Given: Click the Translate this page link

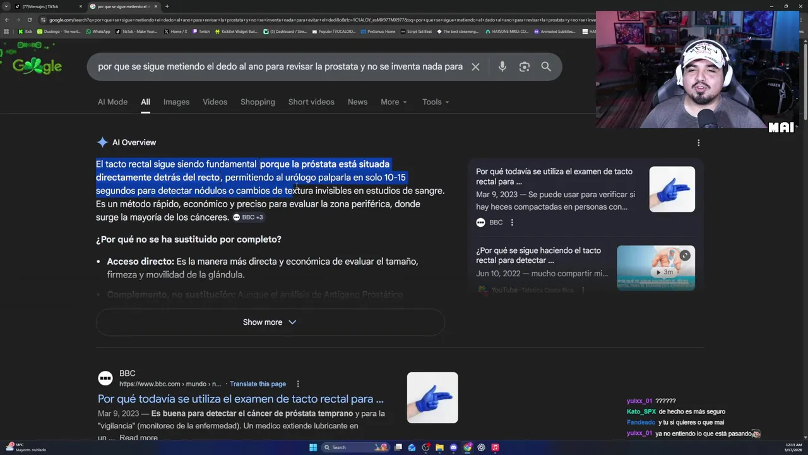Looking at the screenshot, I should (258, 384).
